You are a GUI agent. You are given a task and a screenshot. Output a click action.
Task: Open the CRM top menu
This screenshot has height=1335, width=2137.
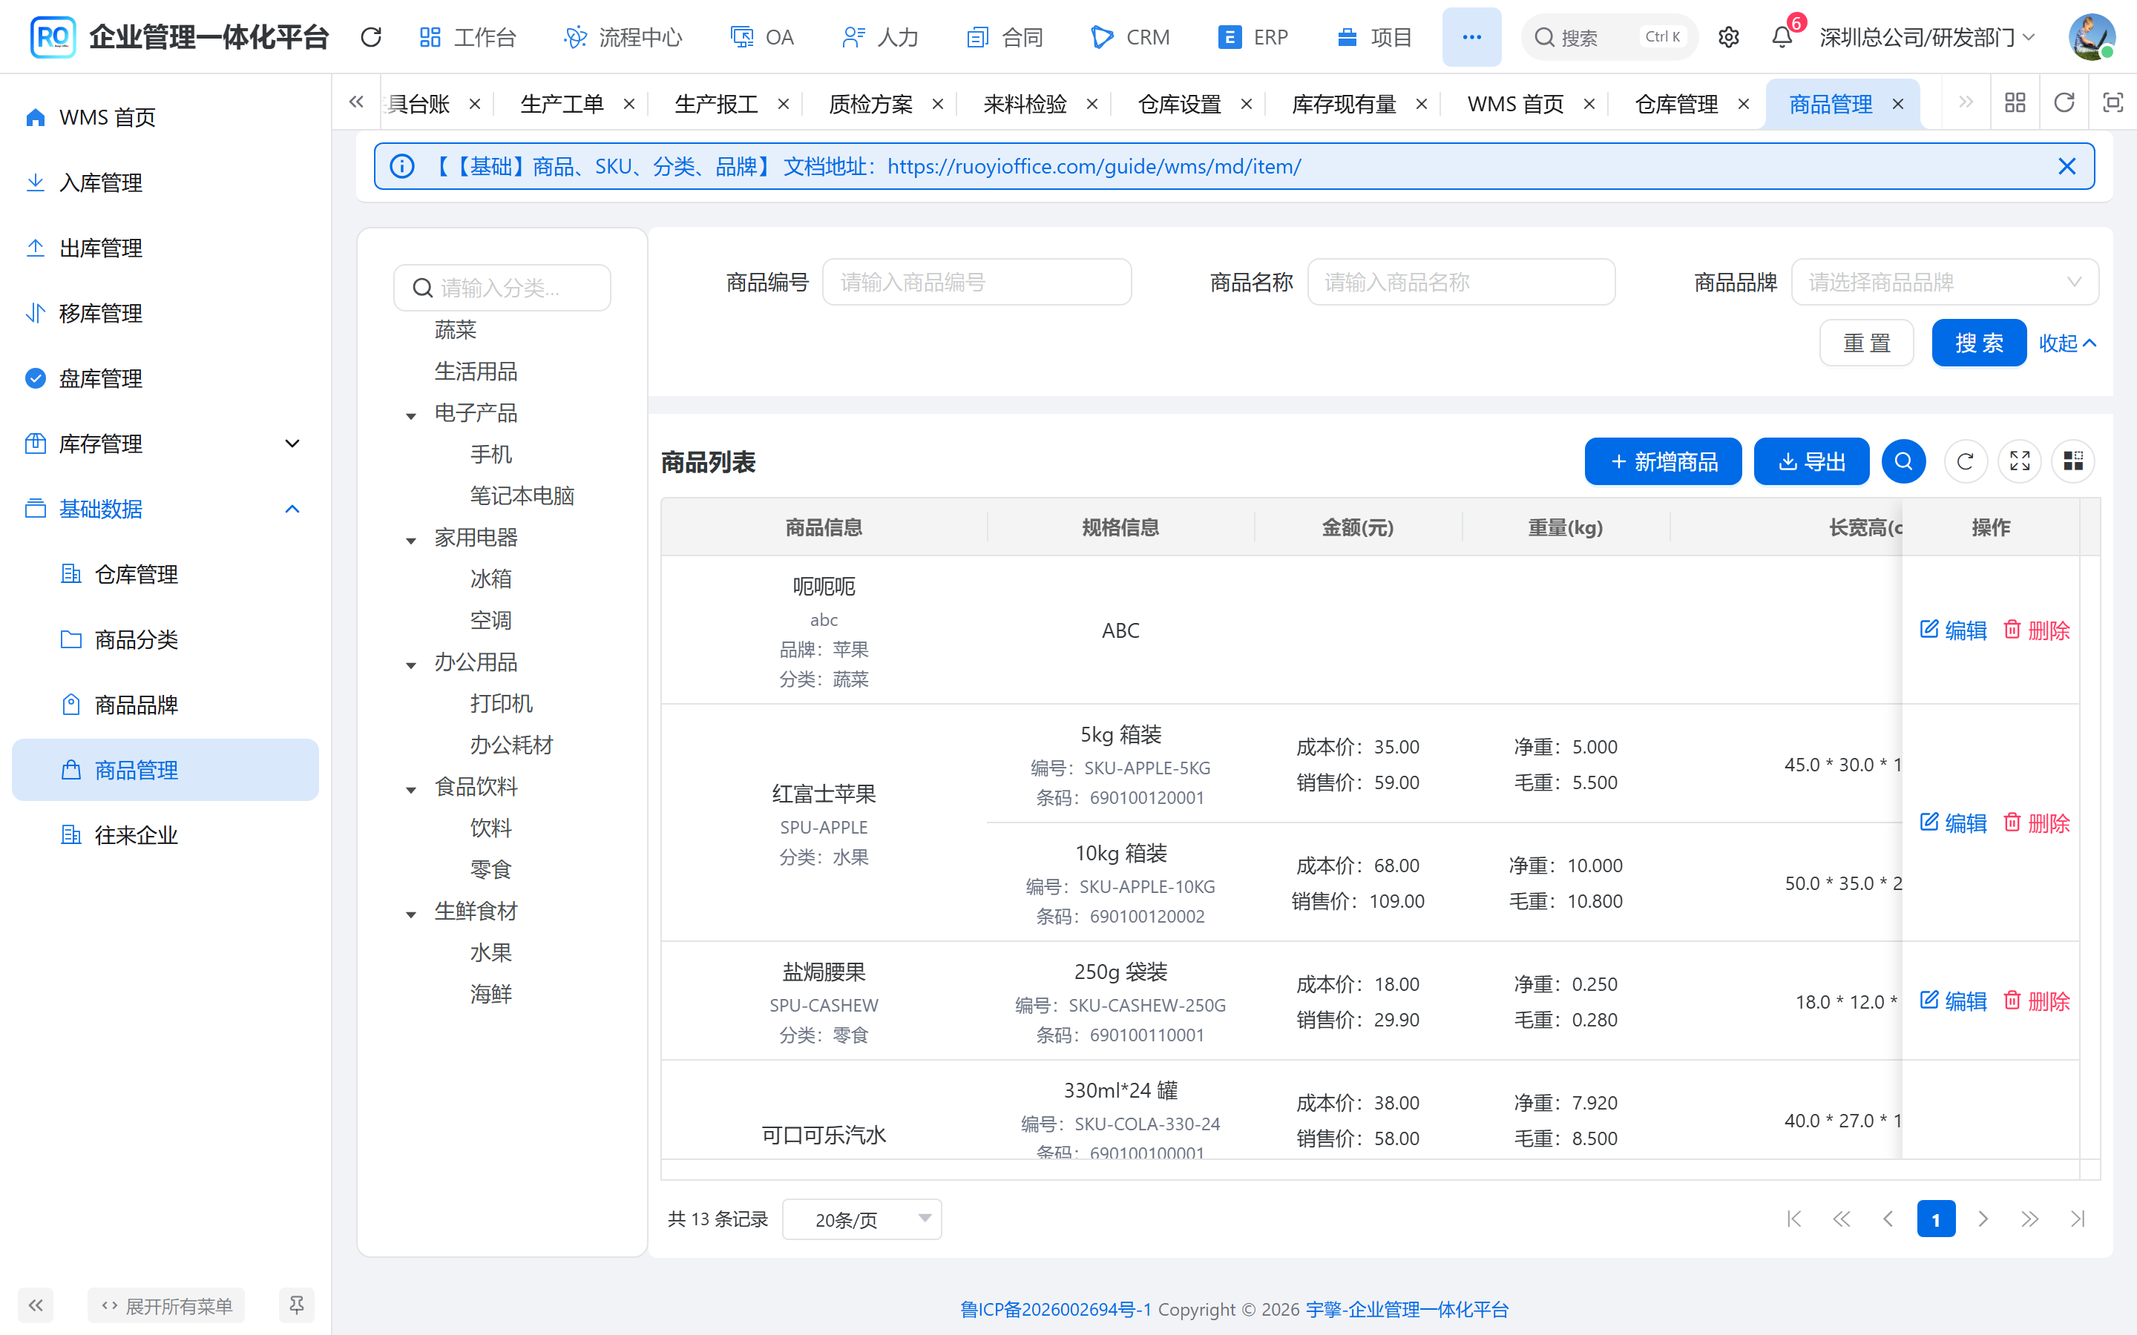click(x=1130, y=37)
